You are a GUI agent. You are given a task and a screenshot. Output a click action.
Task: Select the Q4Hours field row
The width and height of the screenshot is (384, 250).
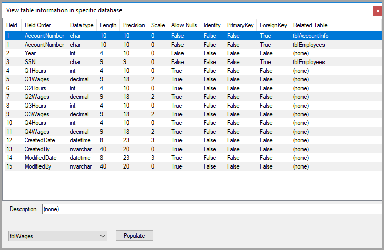(x=193, y=123)
